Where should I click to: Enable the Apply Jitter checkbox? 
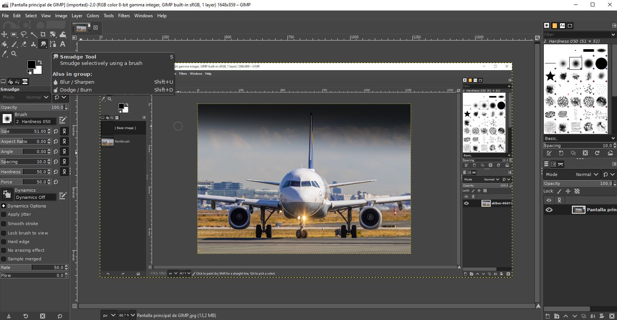click(4, 214)
